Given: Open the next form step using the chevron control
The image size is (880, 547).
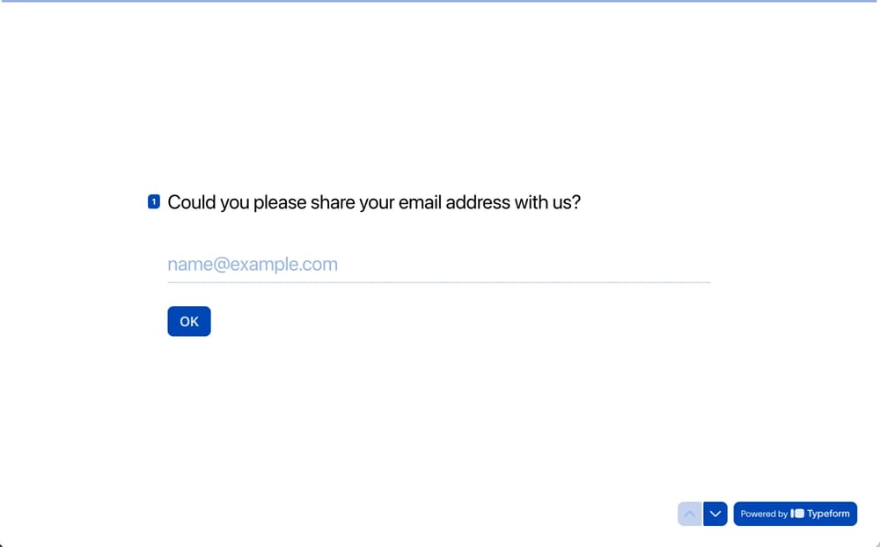Looking at the screenshot, I should 715,514.
